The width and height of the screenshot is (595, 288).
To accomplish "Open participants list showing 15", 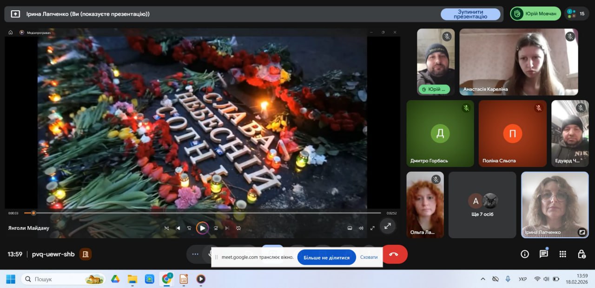I will click(577, 13).
